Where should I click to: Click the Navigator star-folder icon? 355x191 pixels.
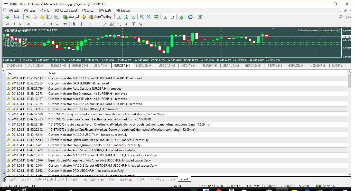point(42,17)
